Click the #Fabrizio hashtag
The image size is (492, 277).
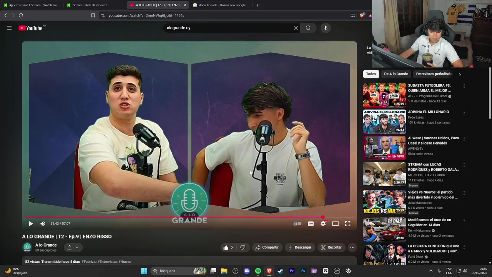click(x=89, y=262)
